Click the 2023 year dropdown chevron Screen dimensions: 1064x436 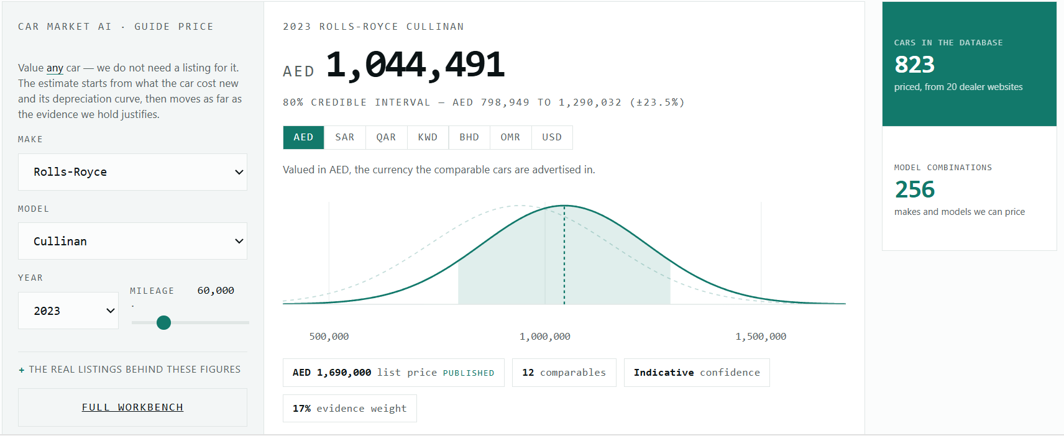(x=111, y=311)
